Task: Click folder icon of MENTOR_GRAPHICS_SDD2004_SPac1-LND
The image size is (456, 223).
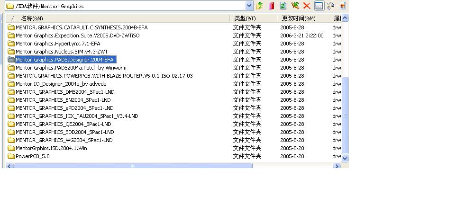Action: 11,132
